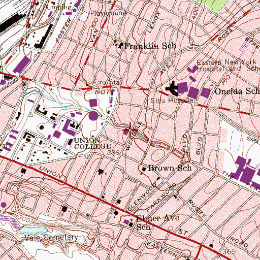Click the Playground label

coord(109,13)
